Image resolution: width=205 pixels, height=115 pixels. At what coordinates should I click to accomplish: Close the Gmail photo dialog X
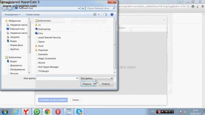click(x=164, y=20)
